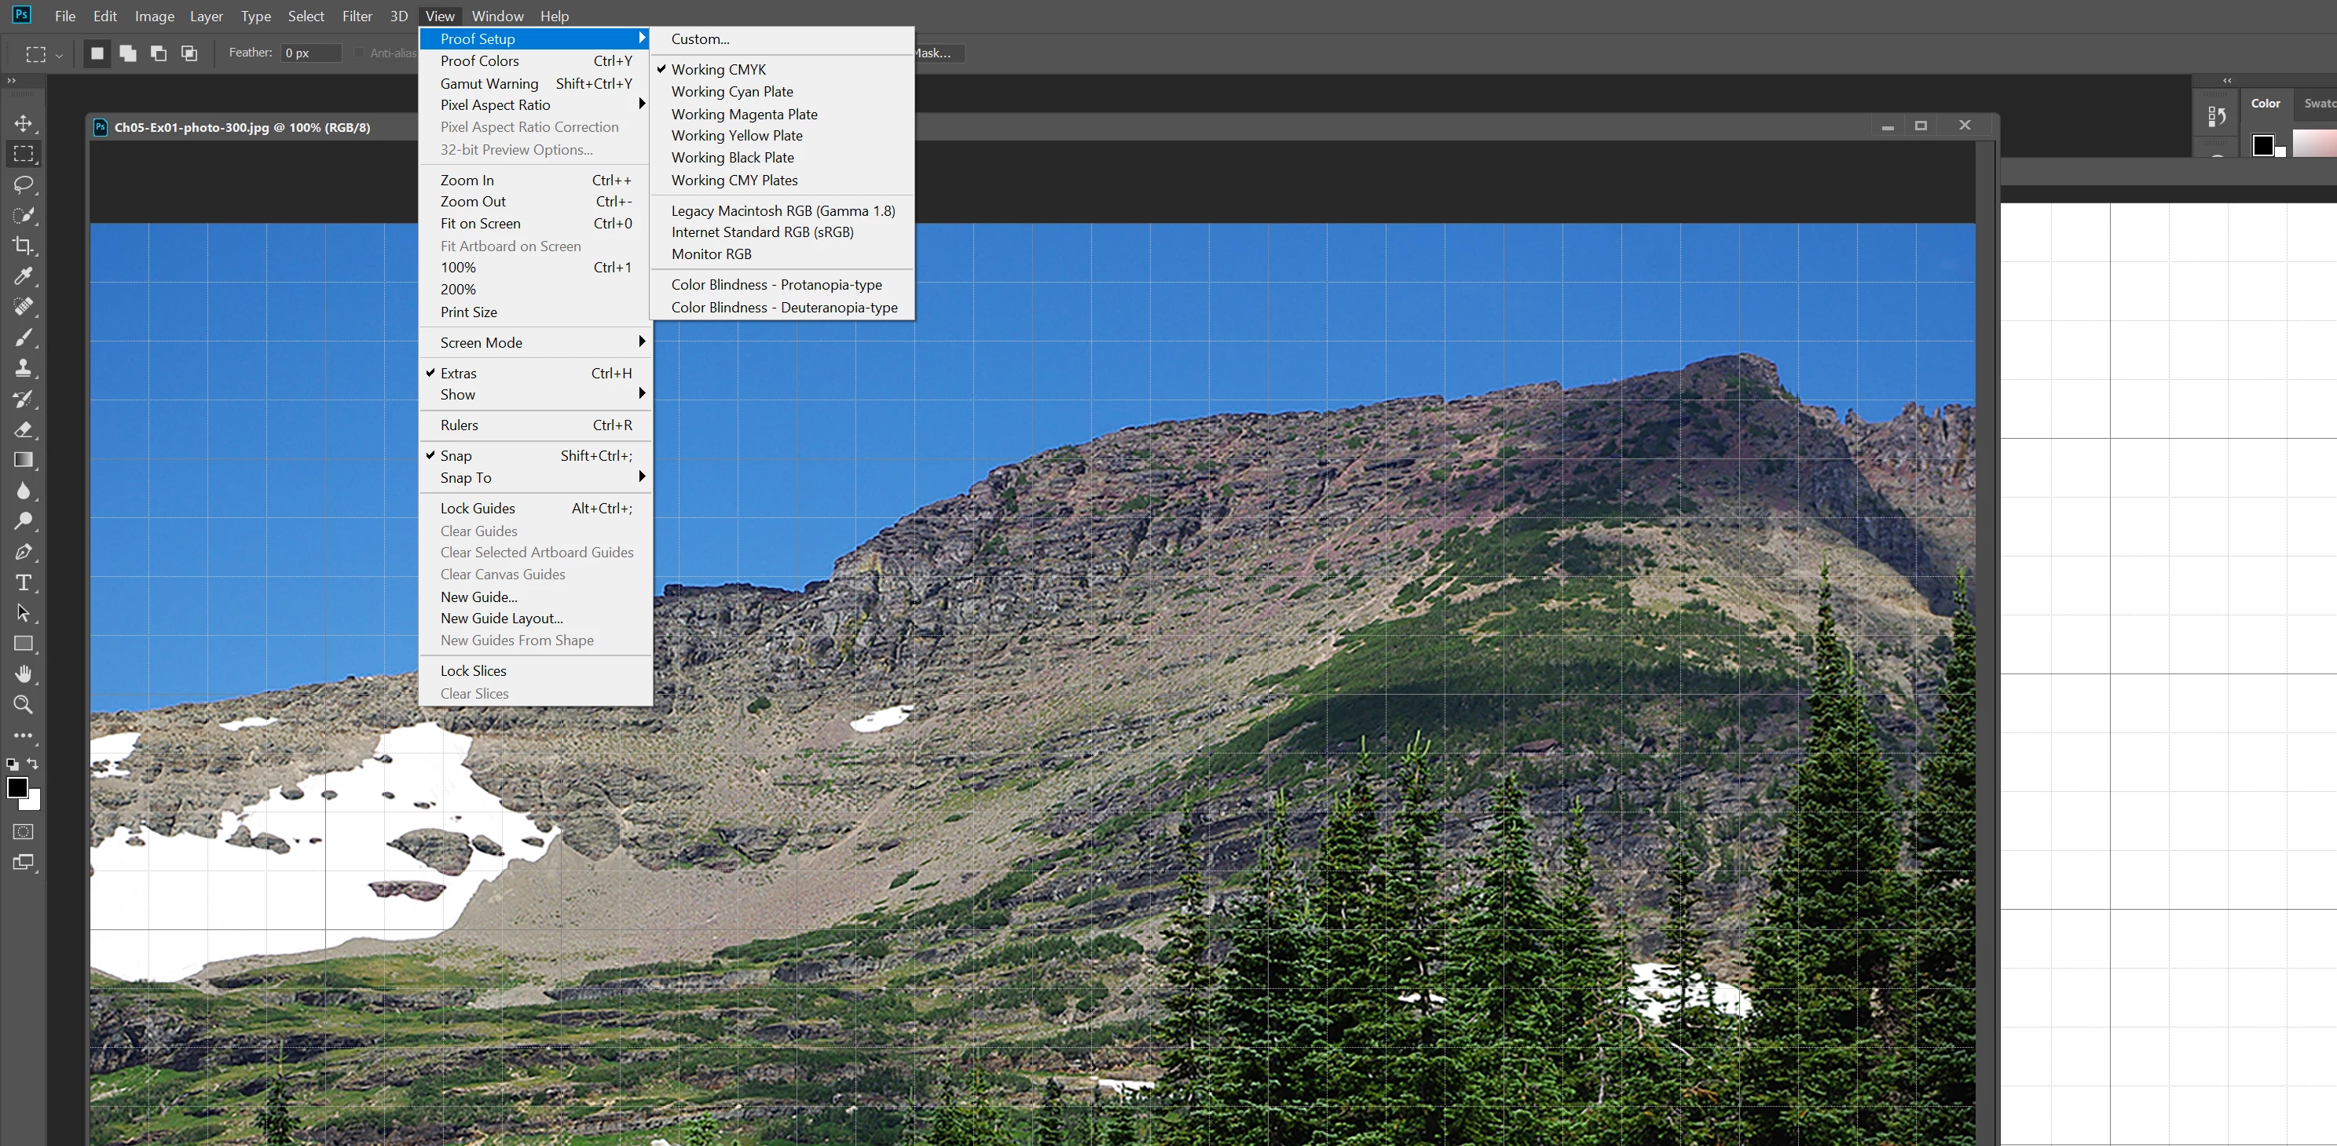Select the Hand tool

coord(24,673)
